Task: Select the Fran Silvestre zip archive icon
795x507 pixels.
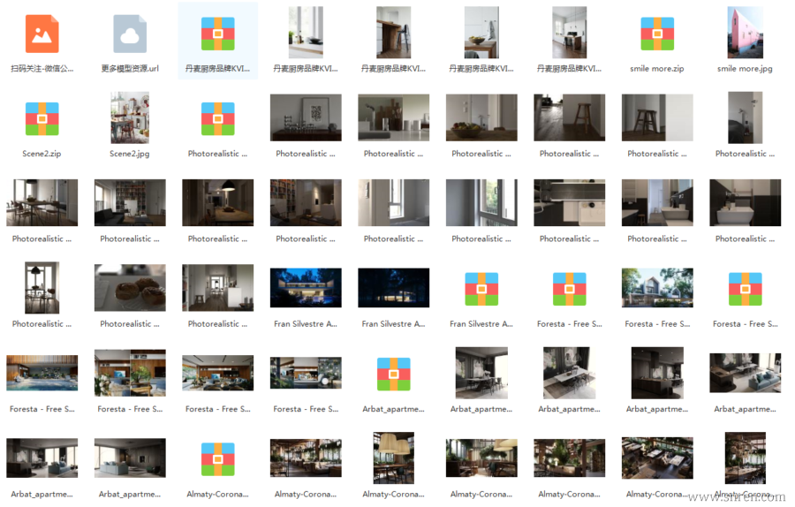Action: coord(481,289)
